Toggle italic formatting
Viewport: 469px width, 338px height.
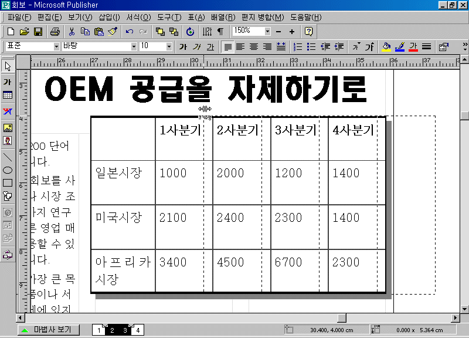[197, 47]
